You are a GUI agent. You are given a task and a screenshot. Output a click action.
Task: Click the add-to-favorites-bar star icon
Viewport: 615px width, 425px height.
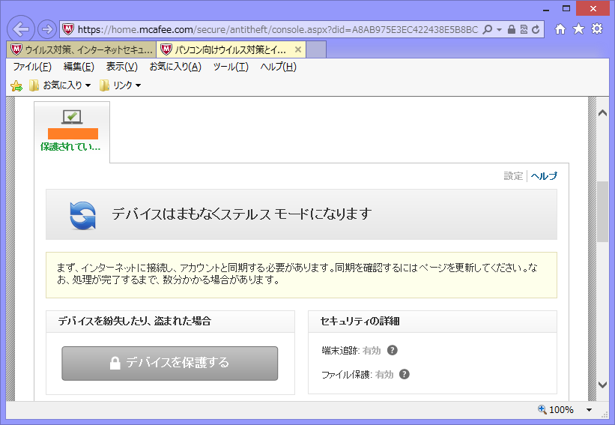pos(16,85)
